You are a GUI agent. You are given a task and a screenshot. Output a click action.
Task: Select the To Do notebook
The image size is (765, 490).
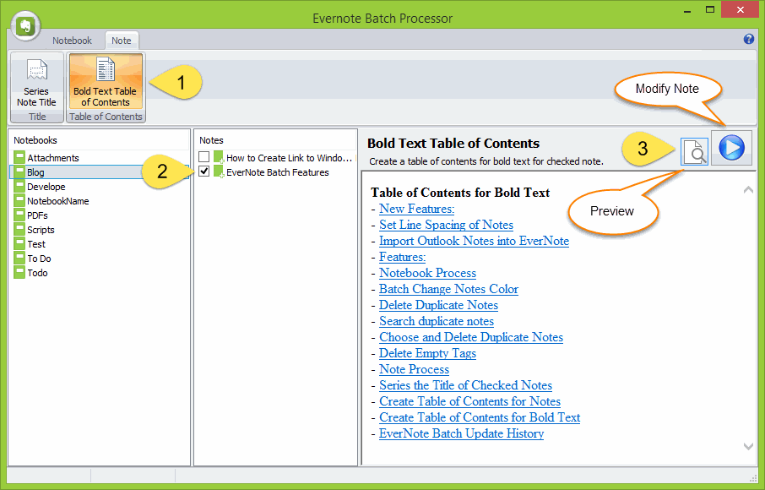tap(39, 259)
